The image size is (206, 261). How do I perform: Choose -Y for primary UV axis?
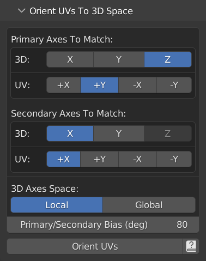pyautogui.click(x=174, y=85)
